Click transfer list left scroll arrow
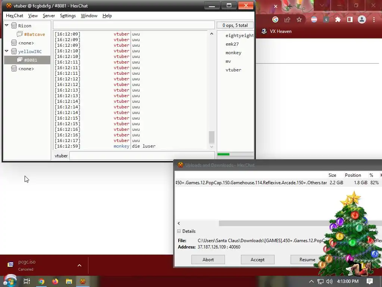382x287 pixels. 179,223
